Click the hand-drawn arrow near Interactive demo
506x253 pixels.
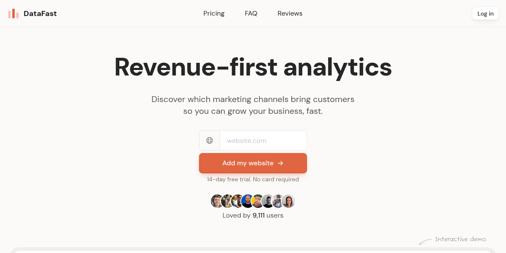pos(426,242)
